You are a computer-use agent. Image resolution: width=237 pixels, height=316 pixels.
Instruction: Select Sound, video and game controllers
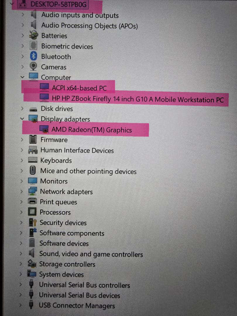click(x=91, y=254)
